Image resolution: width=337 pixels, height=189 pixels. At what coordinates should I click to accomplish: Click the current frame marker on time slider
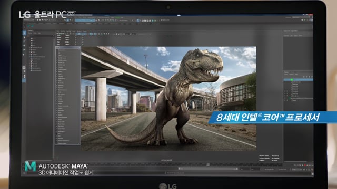[x=208, y=164]
